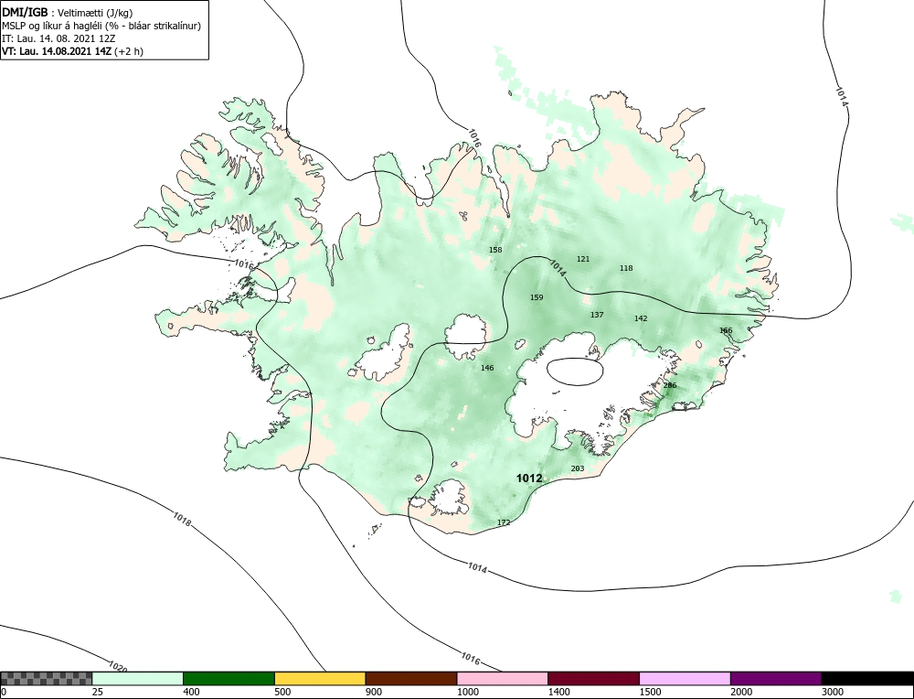
Task: Click the 1014 isobar label beside value 159
Action: [x=558, y=268]
